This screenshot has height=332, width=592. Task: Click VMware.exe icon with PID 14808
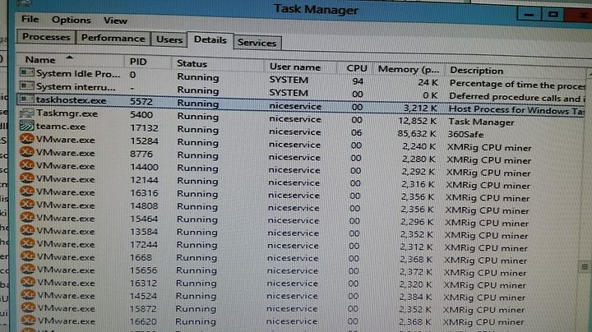pos(27,205)
